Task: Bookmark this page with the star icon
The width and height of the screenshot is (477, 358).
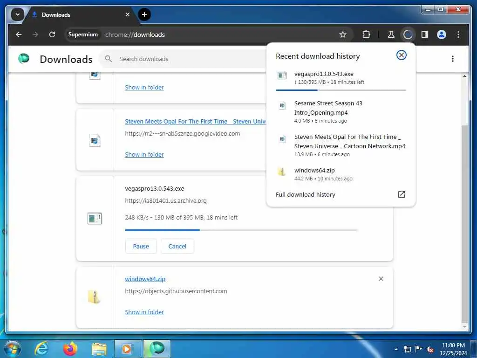Action: click(343, 34)
